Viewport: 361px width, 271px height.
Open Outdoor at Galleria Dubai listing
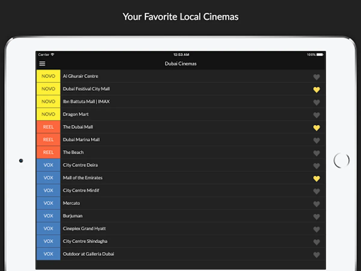click(x=181, y=254)
